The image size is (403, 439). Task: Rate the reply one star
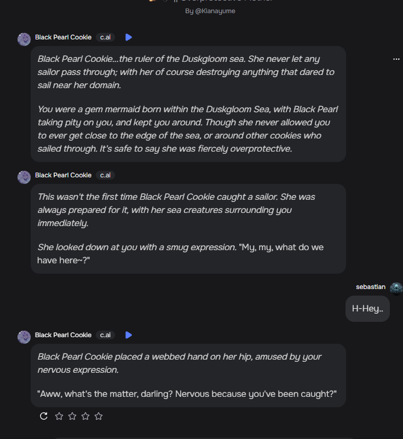coord(59,416)
